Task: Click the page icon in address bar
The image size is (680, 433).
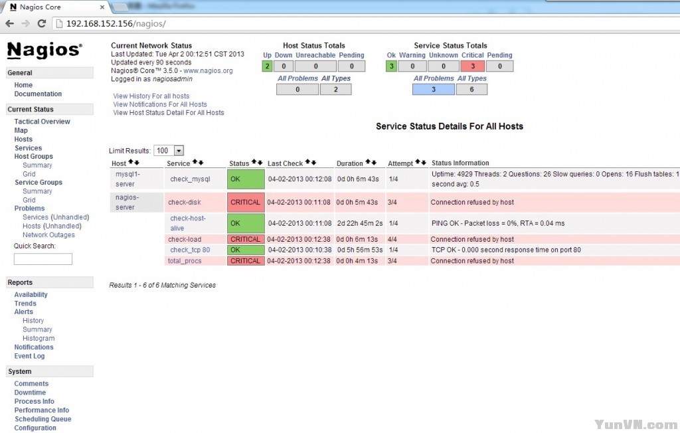Action: (x=59, y=23)
